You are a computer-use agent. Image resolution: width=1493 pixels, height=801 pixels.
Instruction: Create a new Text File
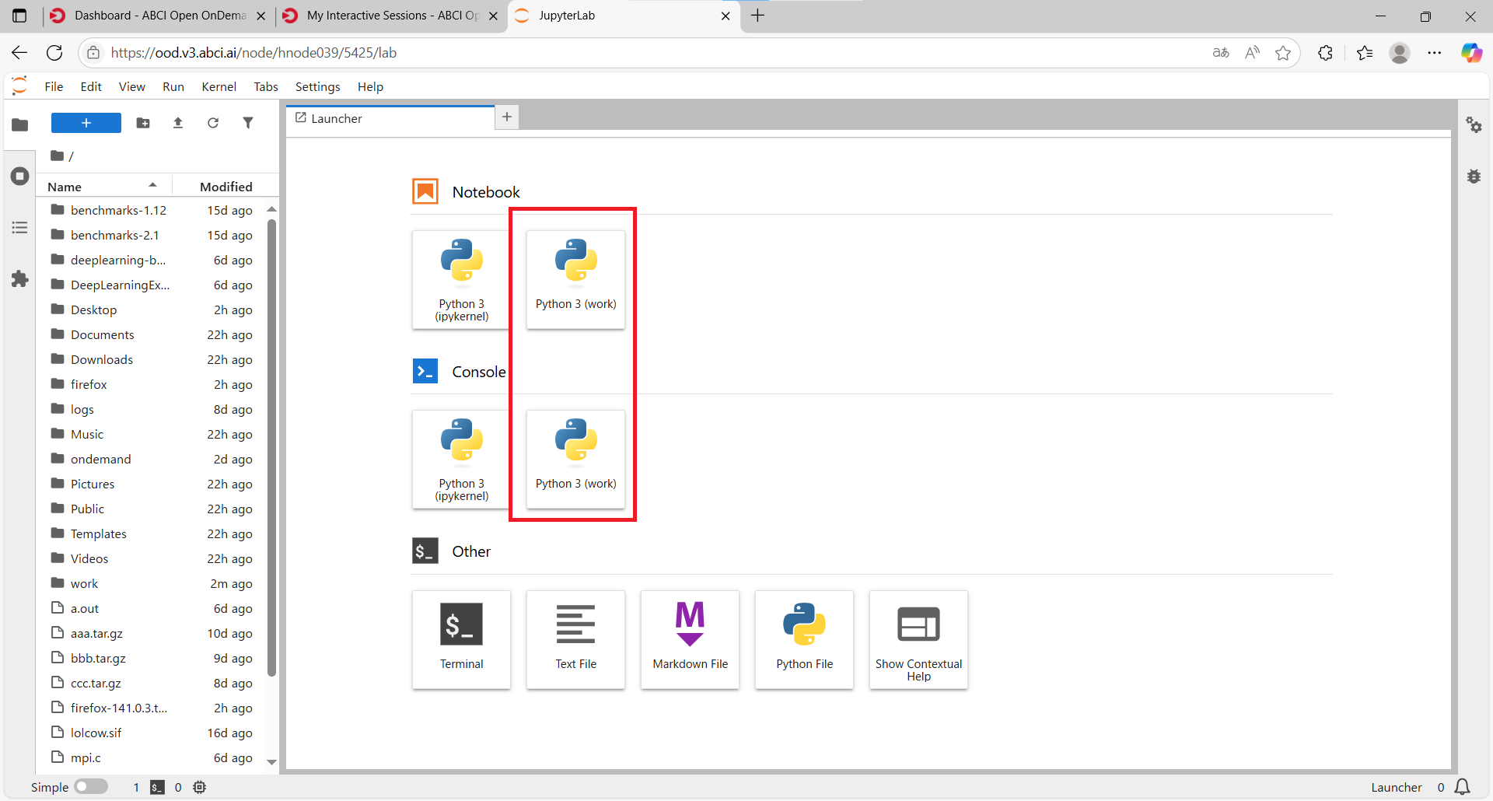tap(576, 640)
